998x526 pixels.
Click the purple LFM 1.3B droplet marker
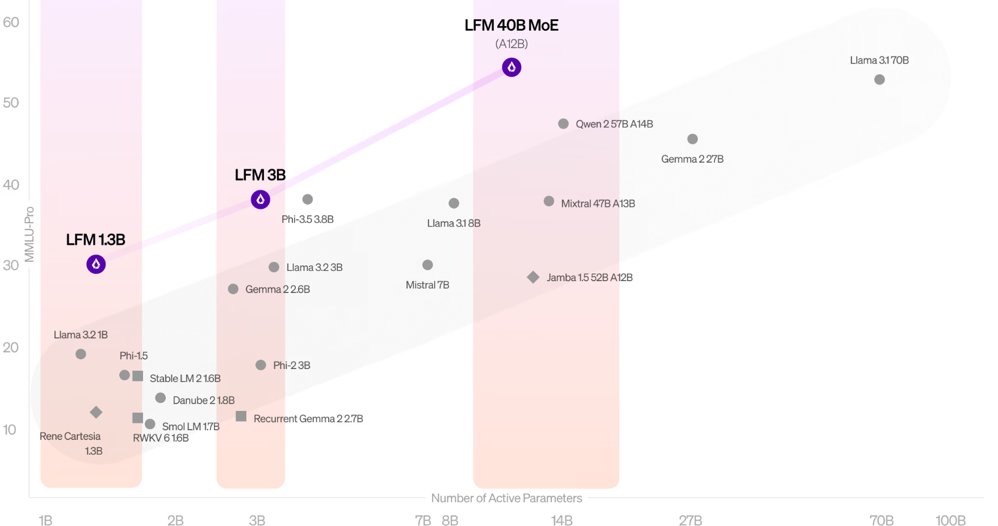pos(96,264)
